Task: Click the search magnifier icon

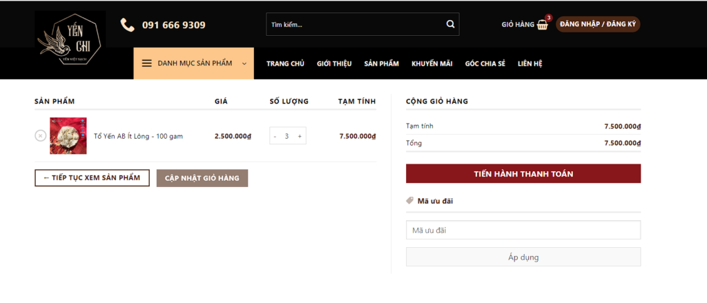Action: tap(450, 24)
